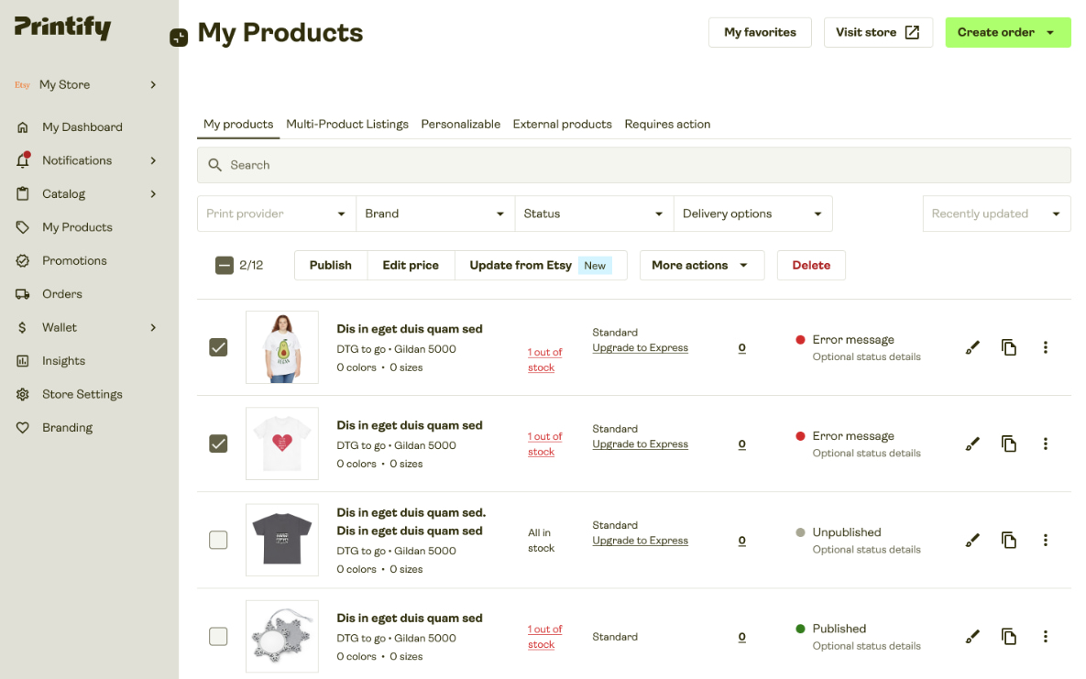Click the My Products tag icon
This screenshot has height=679, width=1086.
click(23, 227)
